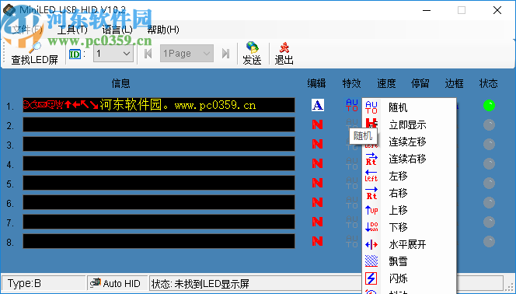Choose 闪烁 (flash) effect from the menu

coord(409,279)
